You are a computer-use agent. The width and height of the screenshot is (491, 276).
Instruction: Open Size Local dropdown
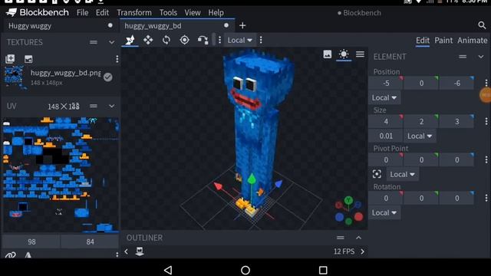tap(420, 136)
